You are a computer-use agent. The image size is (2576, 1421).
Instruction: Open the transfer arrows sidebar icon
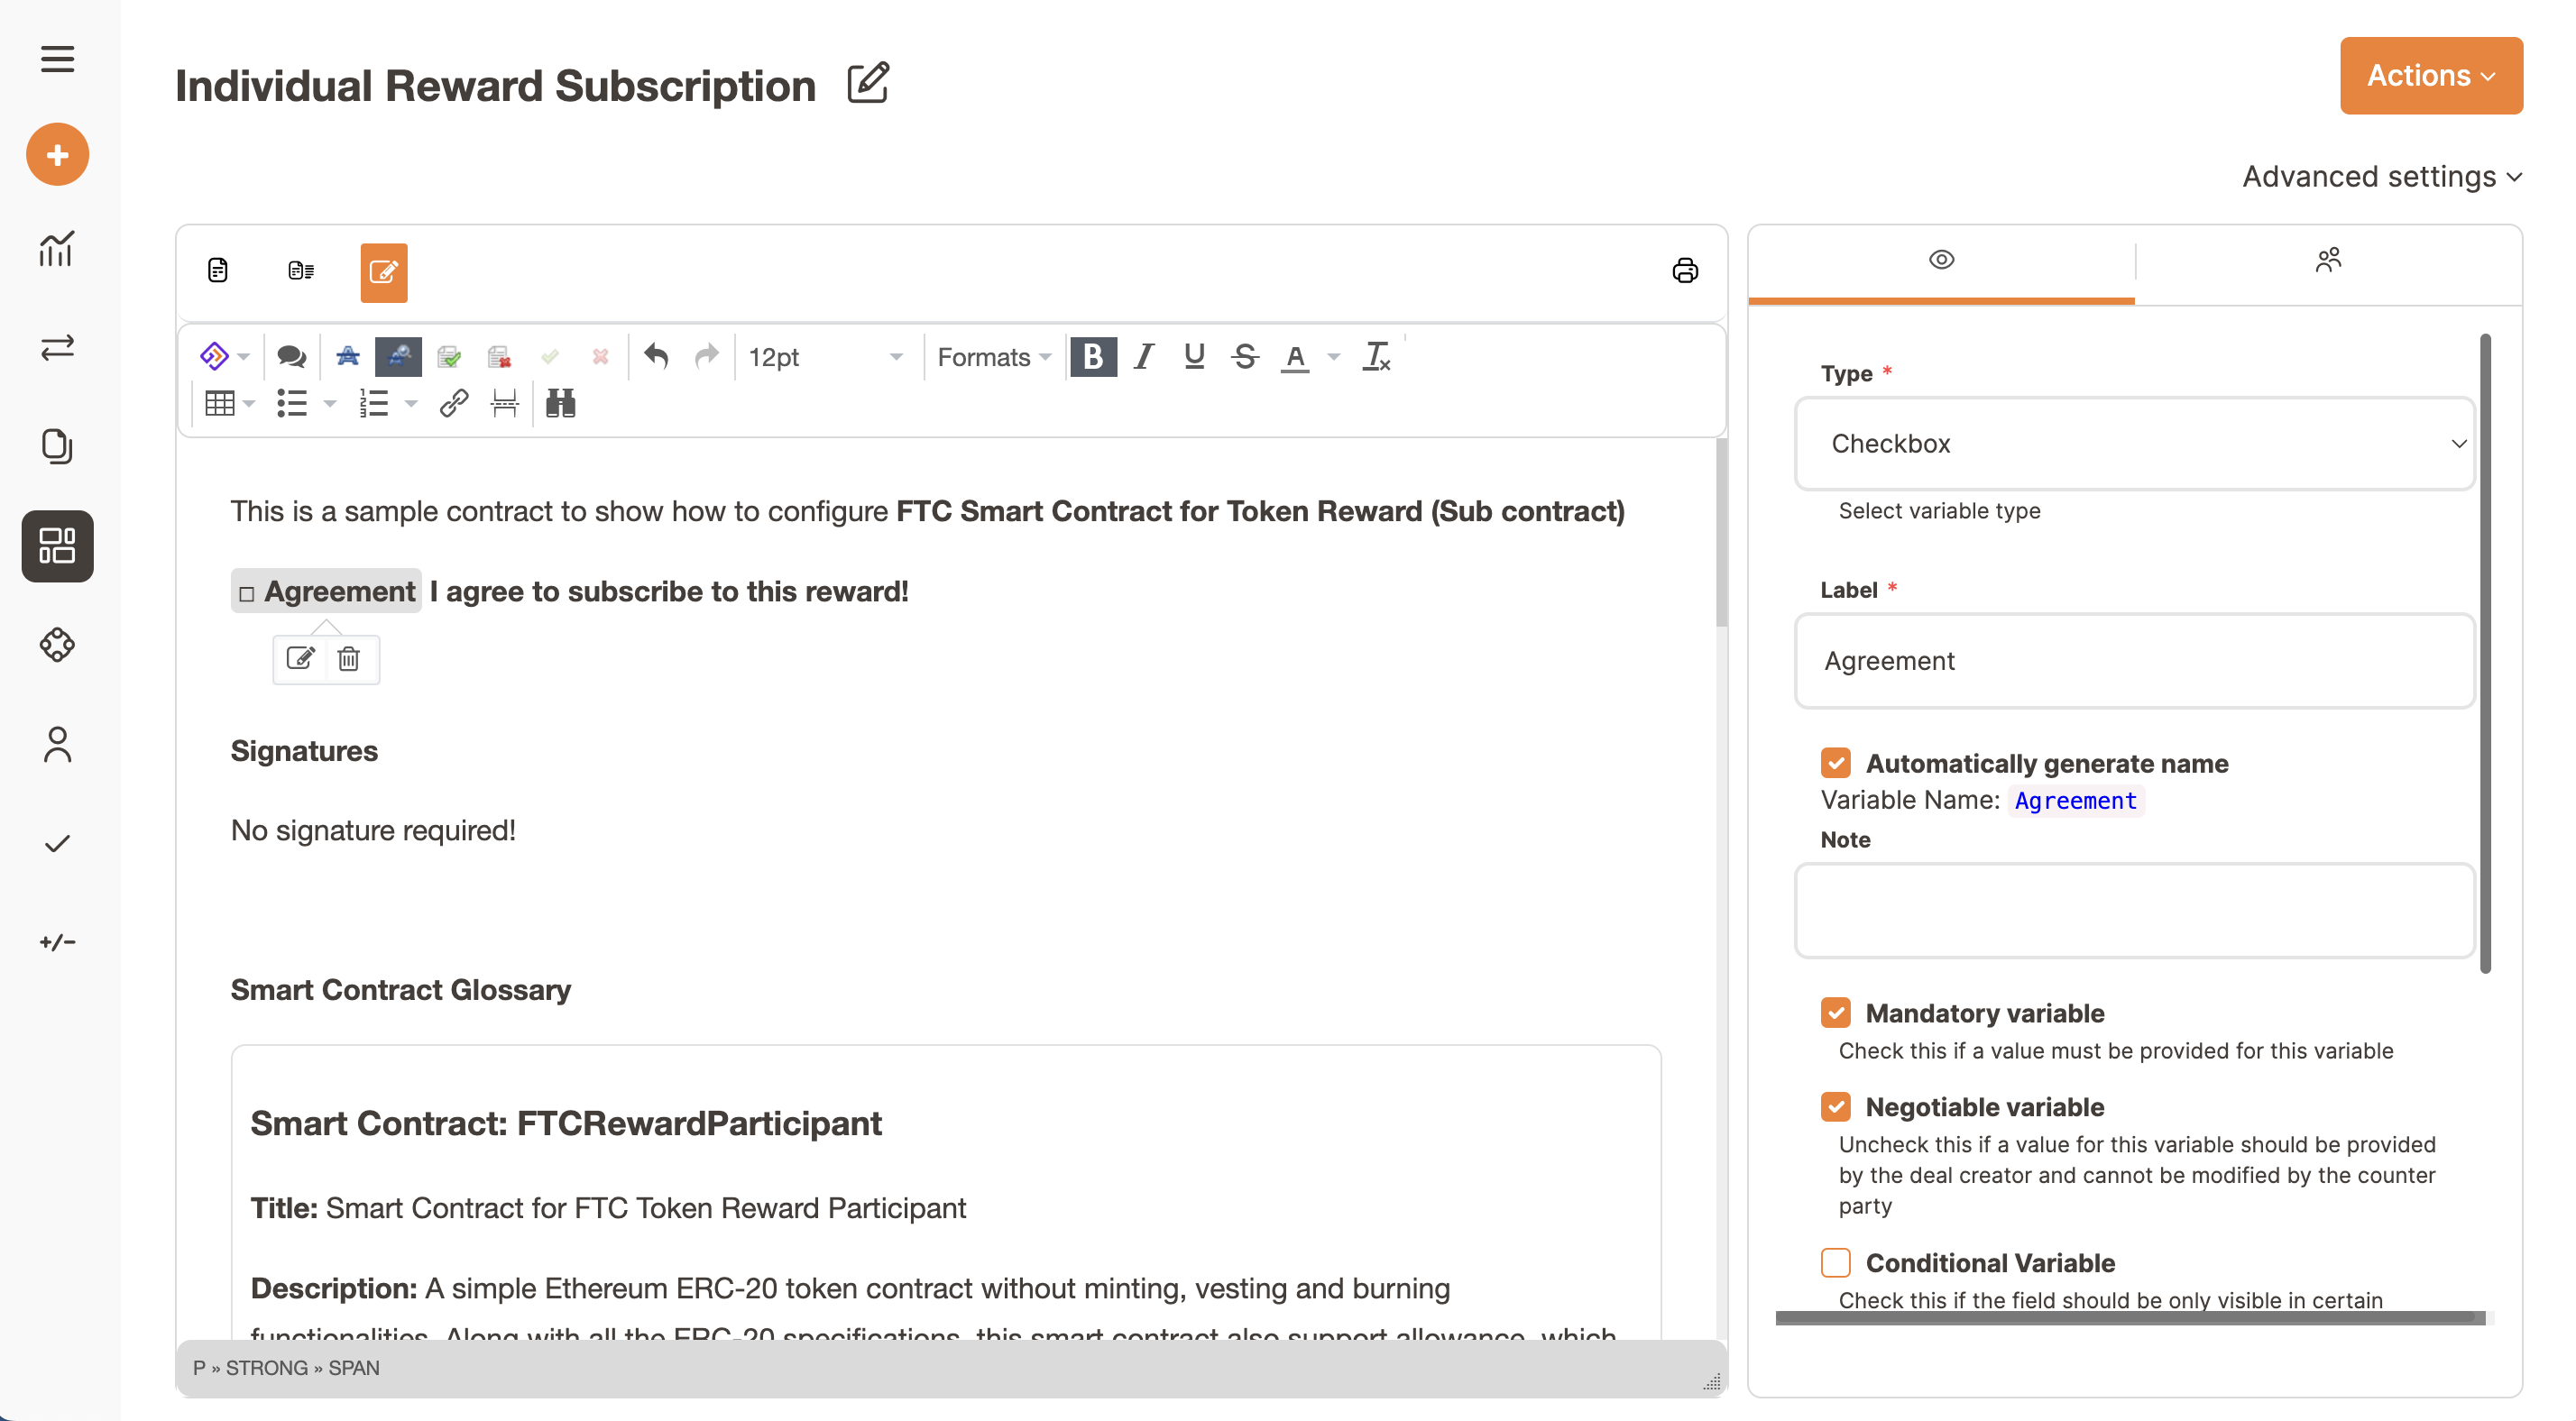(57, 347)
